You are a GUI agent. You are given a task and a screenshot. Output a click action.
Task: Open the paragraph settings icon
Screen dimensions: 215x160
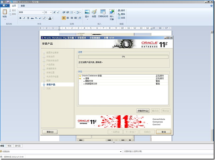(x=80, y=18)
